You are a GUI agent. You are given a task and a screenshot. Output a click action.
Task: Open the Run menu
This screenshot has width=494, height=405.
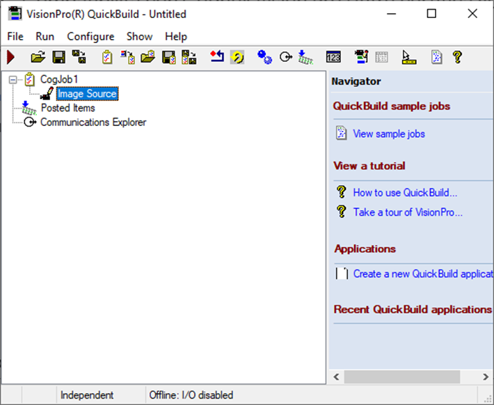pos(45,36)
